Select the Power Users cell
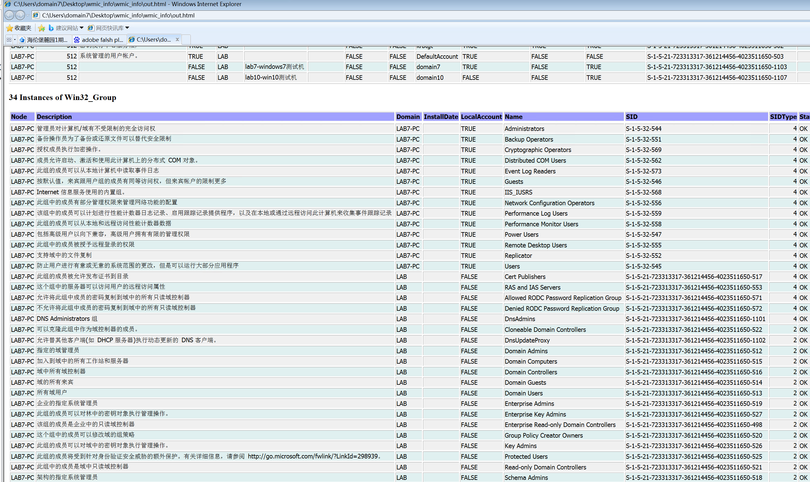The height and width of the screenshot is (482, 810). click(x=564, y=235)
